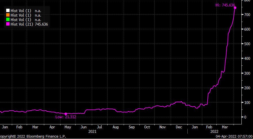Click the 500 y-axis label

[248, 44]
